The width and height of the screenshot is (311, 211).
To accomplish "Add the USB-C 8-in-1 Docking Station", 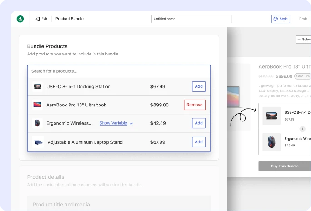I will click(199, 86).
